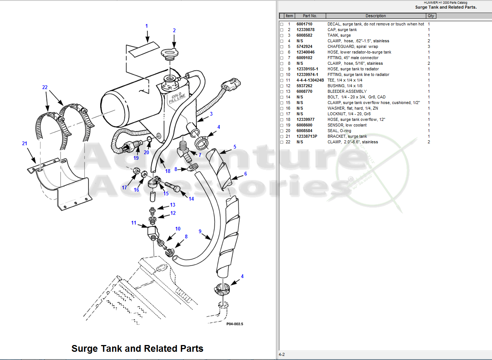This screenshot has width=492, height=360.
Task: Click part number 12338713P
Action: [307, 137]
